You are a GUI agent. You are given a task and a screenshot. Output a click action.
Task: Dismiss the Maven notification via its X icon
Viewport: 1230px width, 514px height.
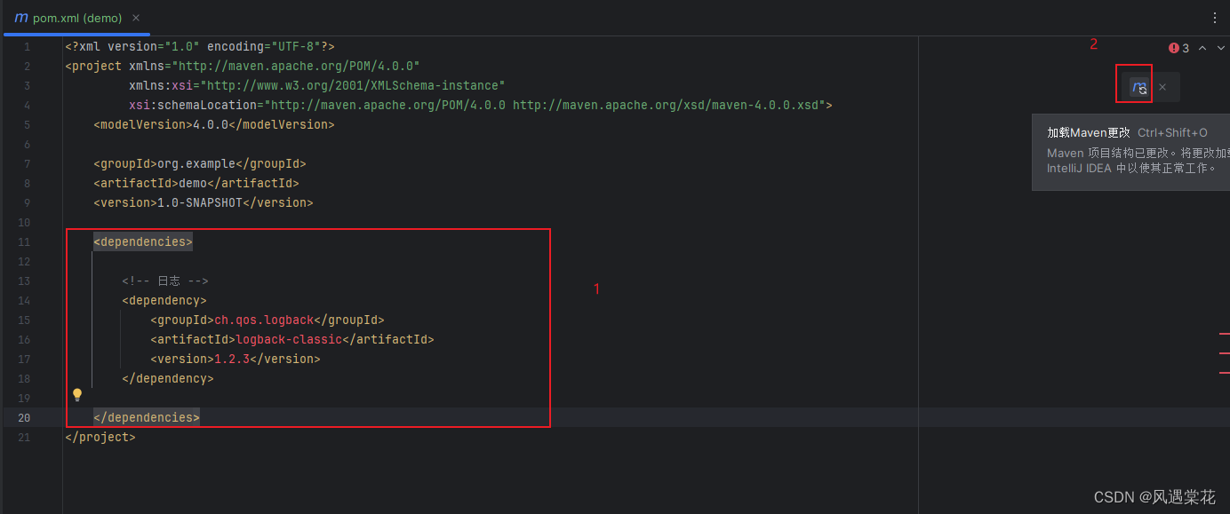coord(1162,87)
